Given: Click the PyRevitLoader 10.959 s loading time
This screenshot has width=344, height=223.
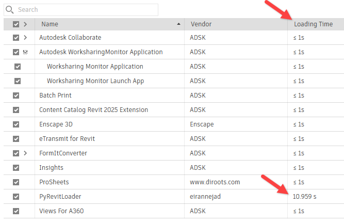Looking at the screenshot, I should [x=304, y=197].
